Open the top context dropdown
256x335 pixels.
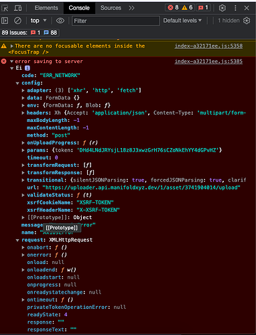[x=38, y=21]
